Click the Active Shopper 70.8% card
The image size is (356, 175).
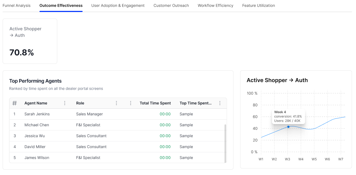[x=30, y=41]
